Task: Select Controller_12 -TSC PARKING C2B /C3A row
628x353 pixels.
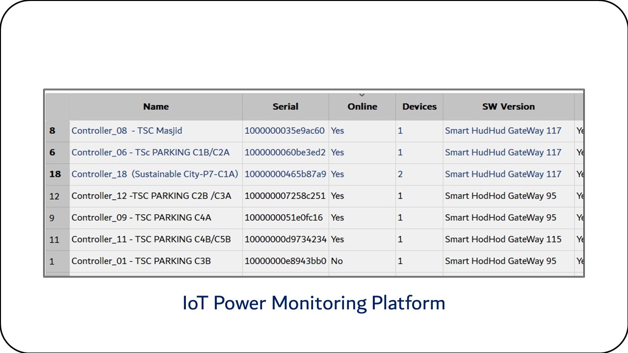Action: pyautogui.click(x=151, y=196)
